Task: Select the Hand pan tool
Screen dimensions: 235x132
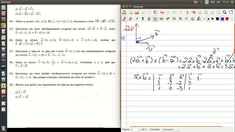Action: 187,19
